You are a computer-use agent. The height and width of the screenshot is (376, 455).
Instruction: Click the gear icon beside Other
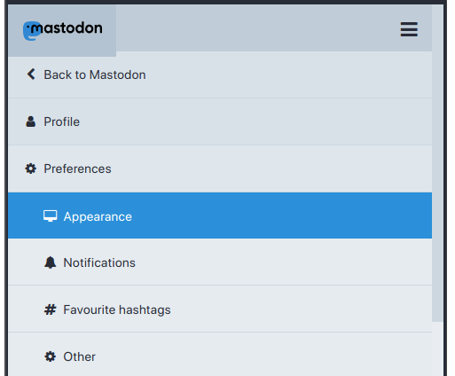[x=51, y=356]
